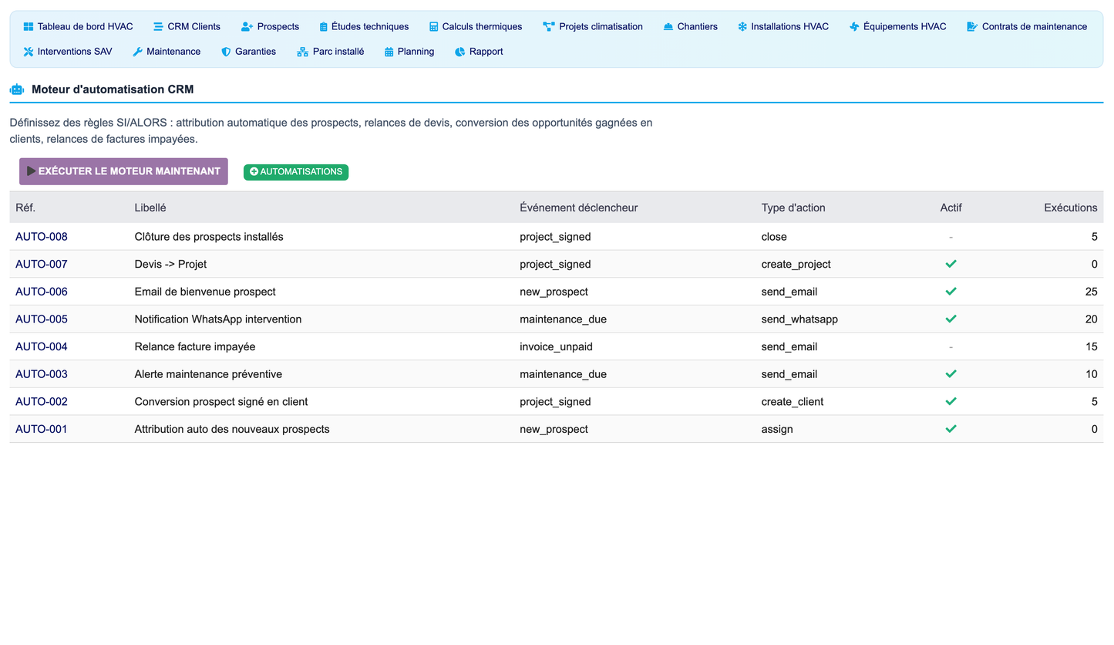Click the Prospects user-plus icon
This screenshot has width=1114, height=645.
click(x=247, y=27)
